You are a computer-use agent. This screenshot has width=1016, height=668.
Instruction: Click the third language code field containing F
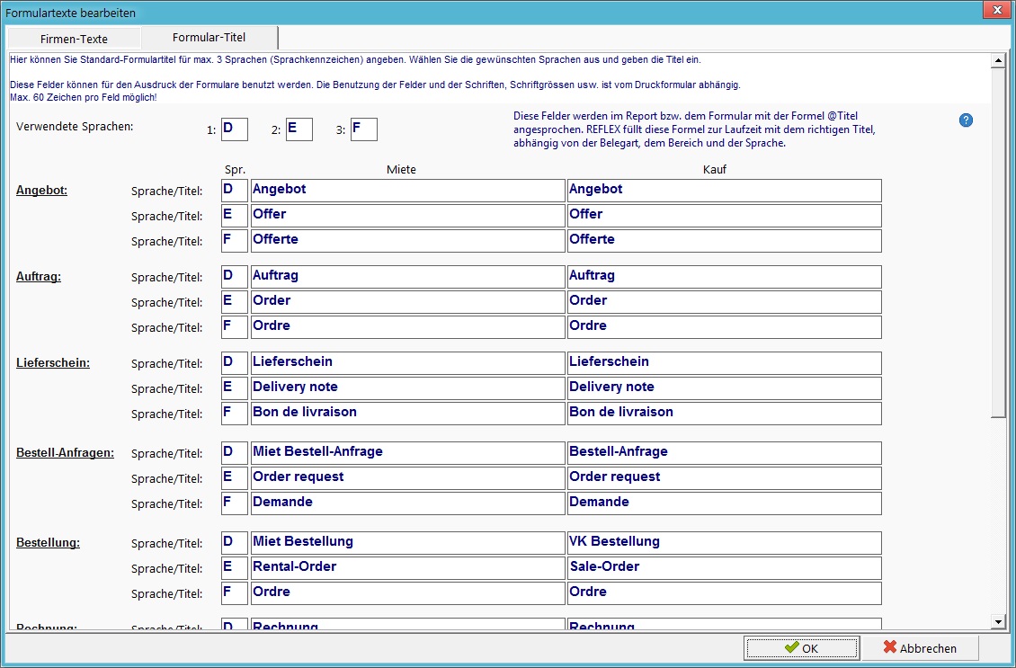click(x=363, y=129)
